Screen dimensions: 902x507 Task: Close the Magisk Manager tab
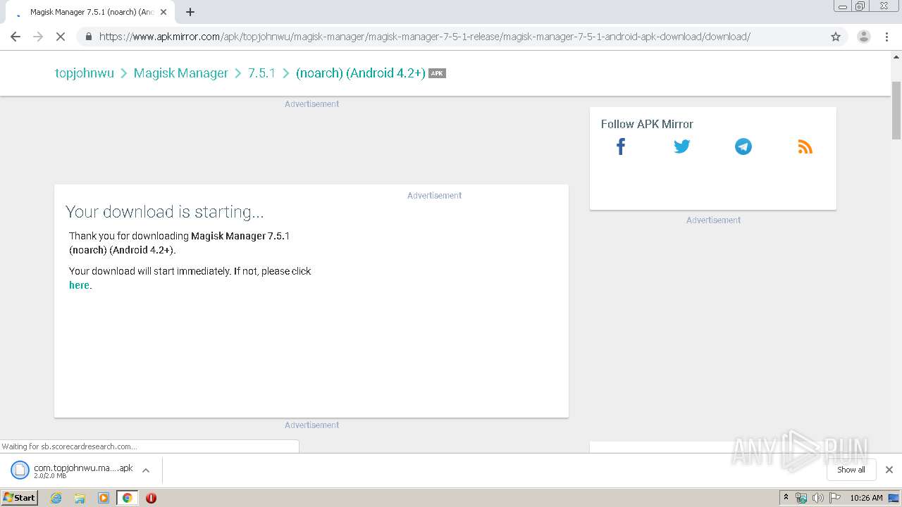[x=163, y=12]
